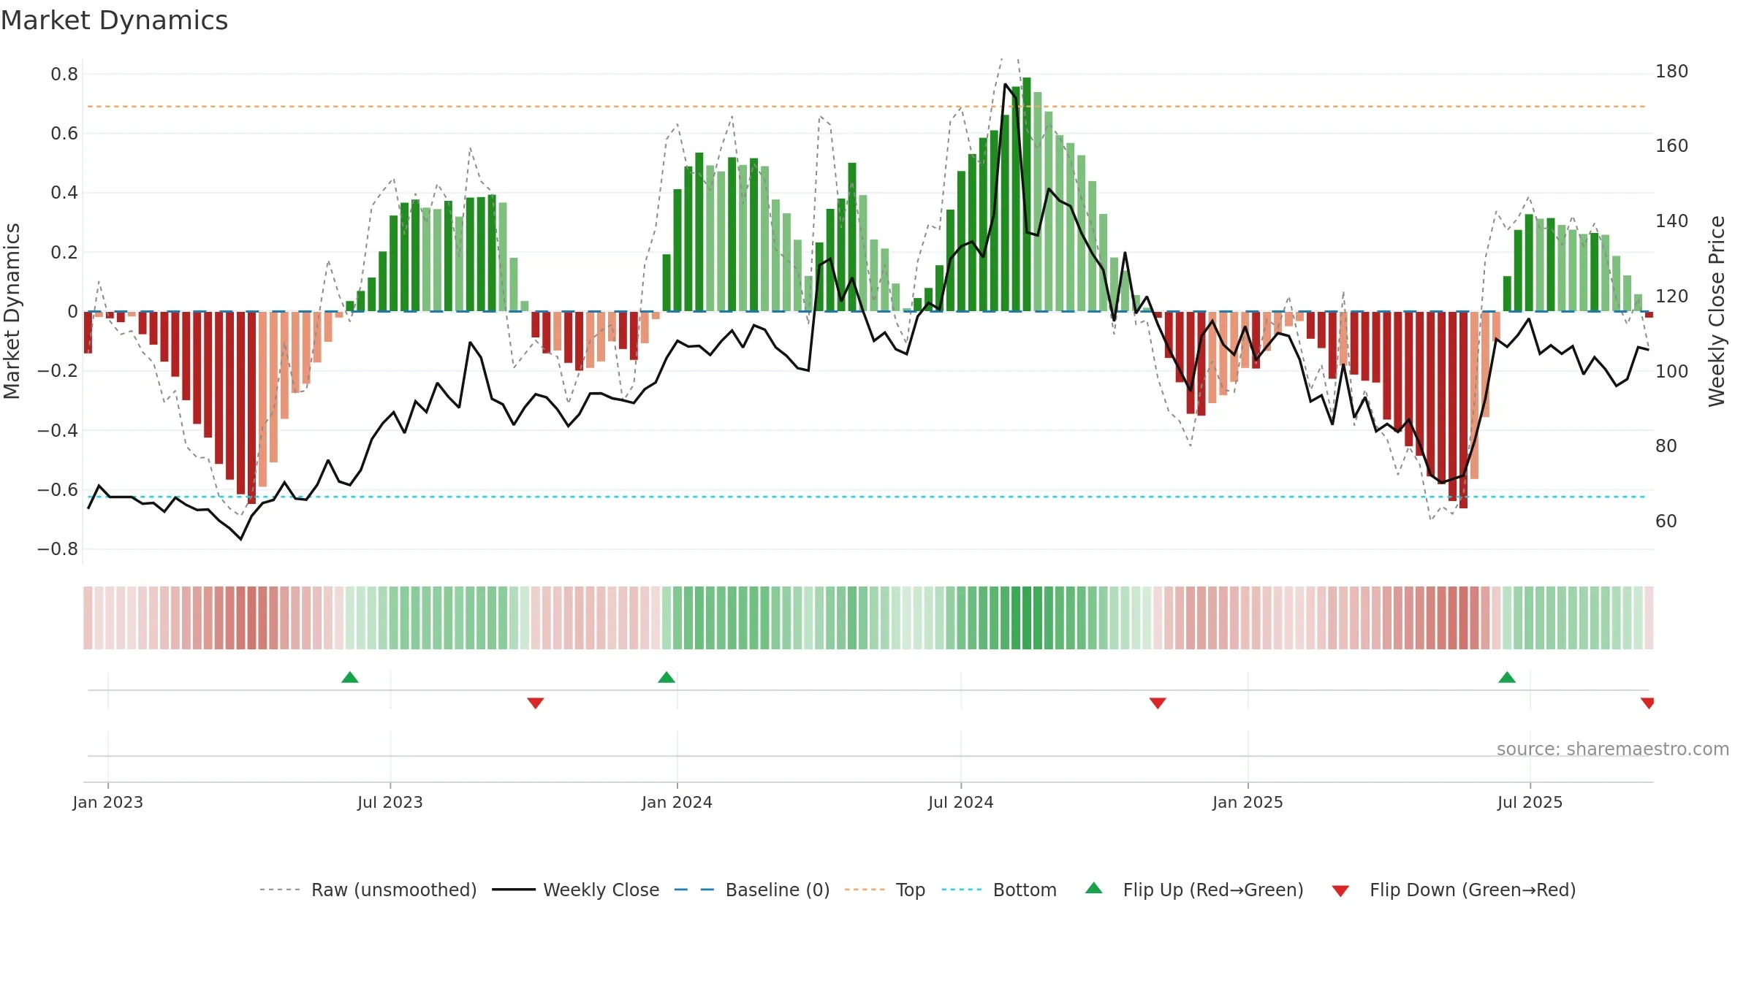Click the Market Dynamics chart title
The height and width of the screenshot is (986, 1754).
(x=114, y=20)
